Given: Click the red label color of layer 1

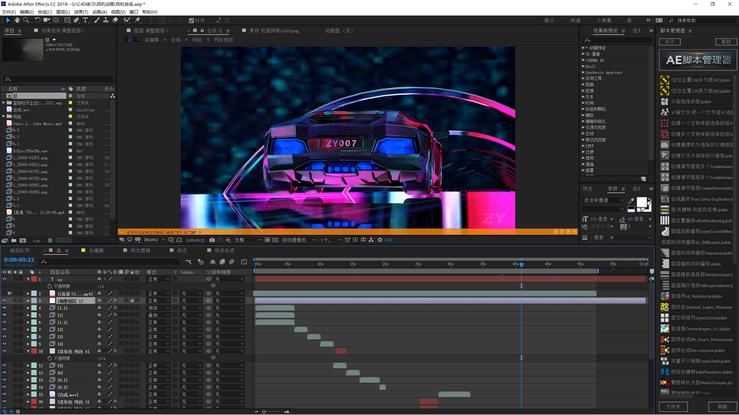Looking at the screenshot, I should point(34,279).
